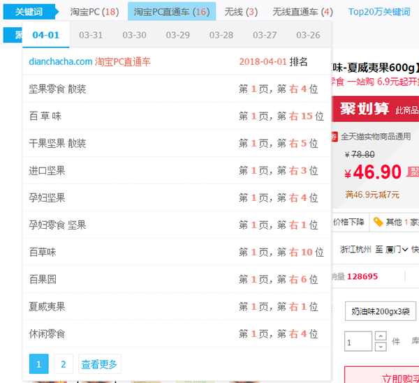419x383 pixels.
Task: Increase quantity with the up arrow
Action: pyautogui.click(x=381, y=336)
